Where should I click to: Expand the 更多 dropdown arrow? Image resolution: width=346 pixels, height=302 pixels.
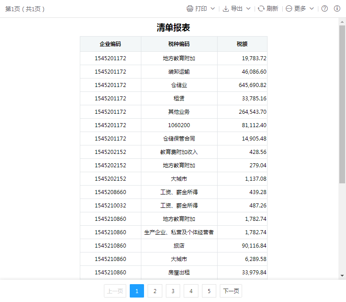(312, 8)
